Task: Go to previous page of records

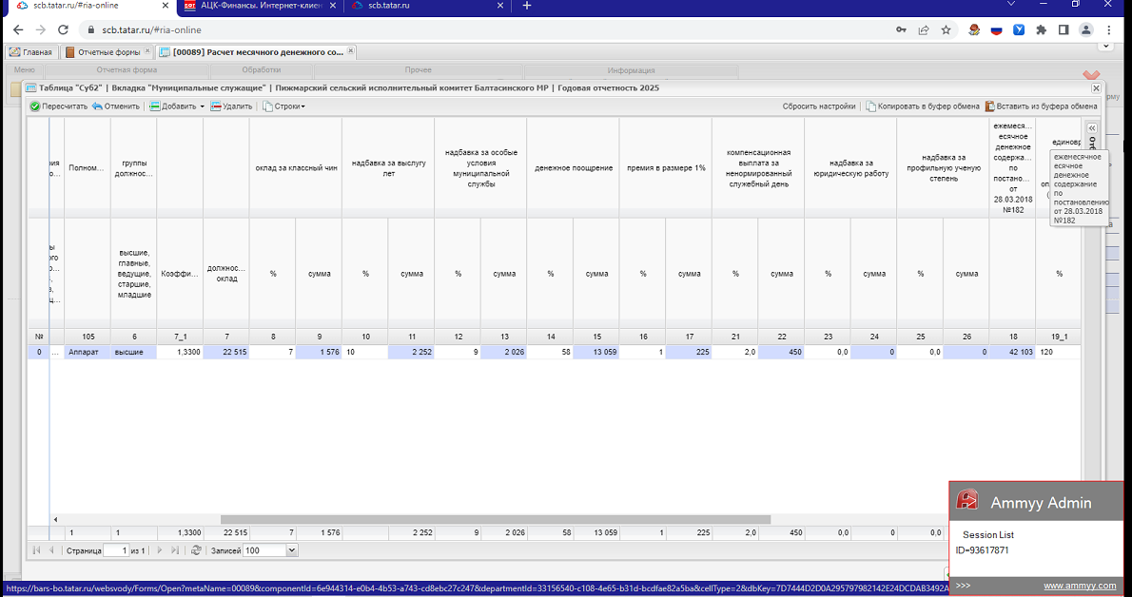Action: tap(51, 550)
